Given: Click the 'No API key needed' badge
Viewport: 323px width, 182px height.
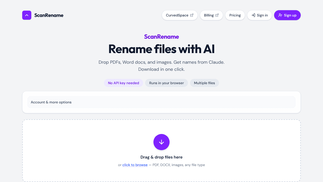Looking at the screenshot, I should (123, 83).
